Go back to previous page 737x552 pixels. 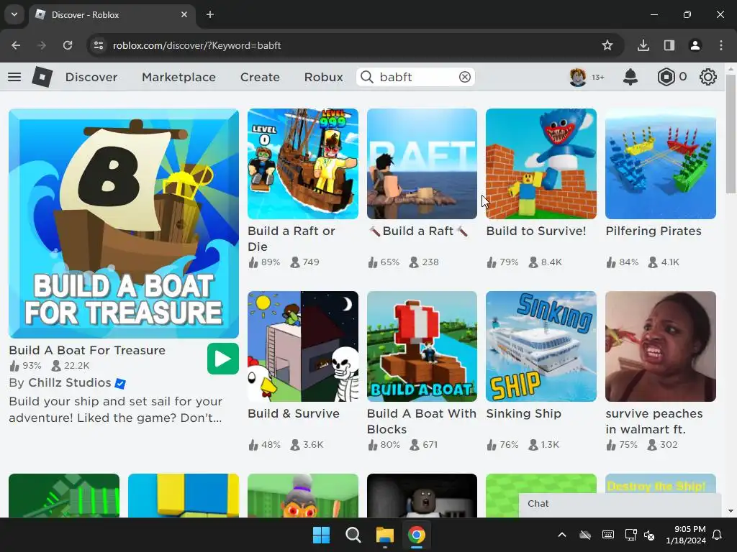click(16, 45)
